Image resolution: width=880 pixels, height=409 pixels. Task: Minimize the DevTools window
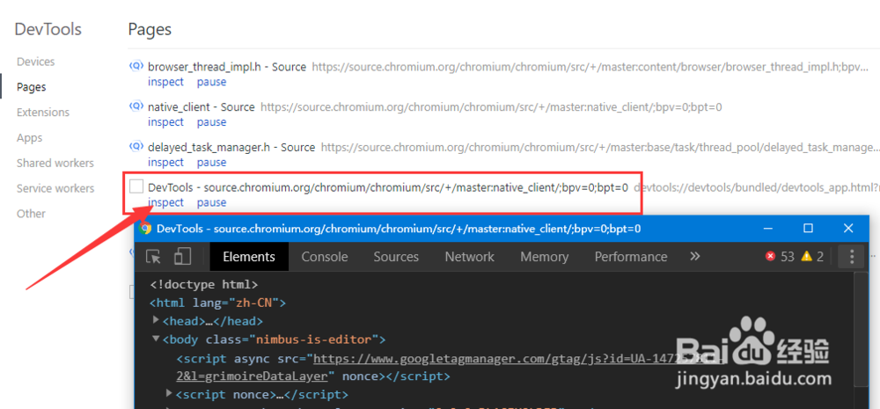(767, 229)
